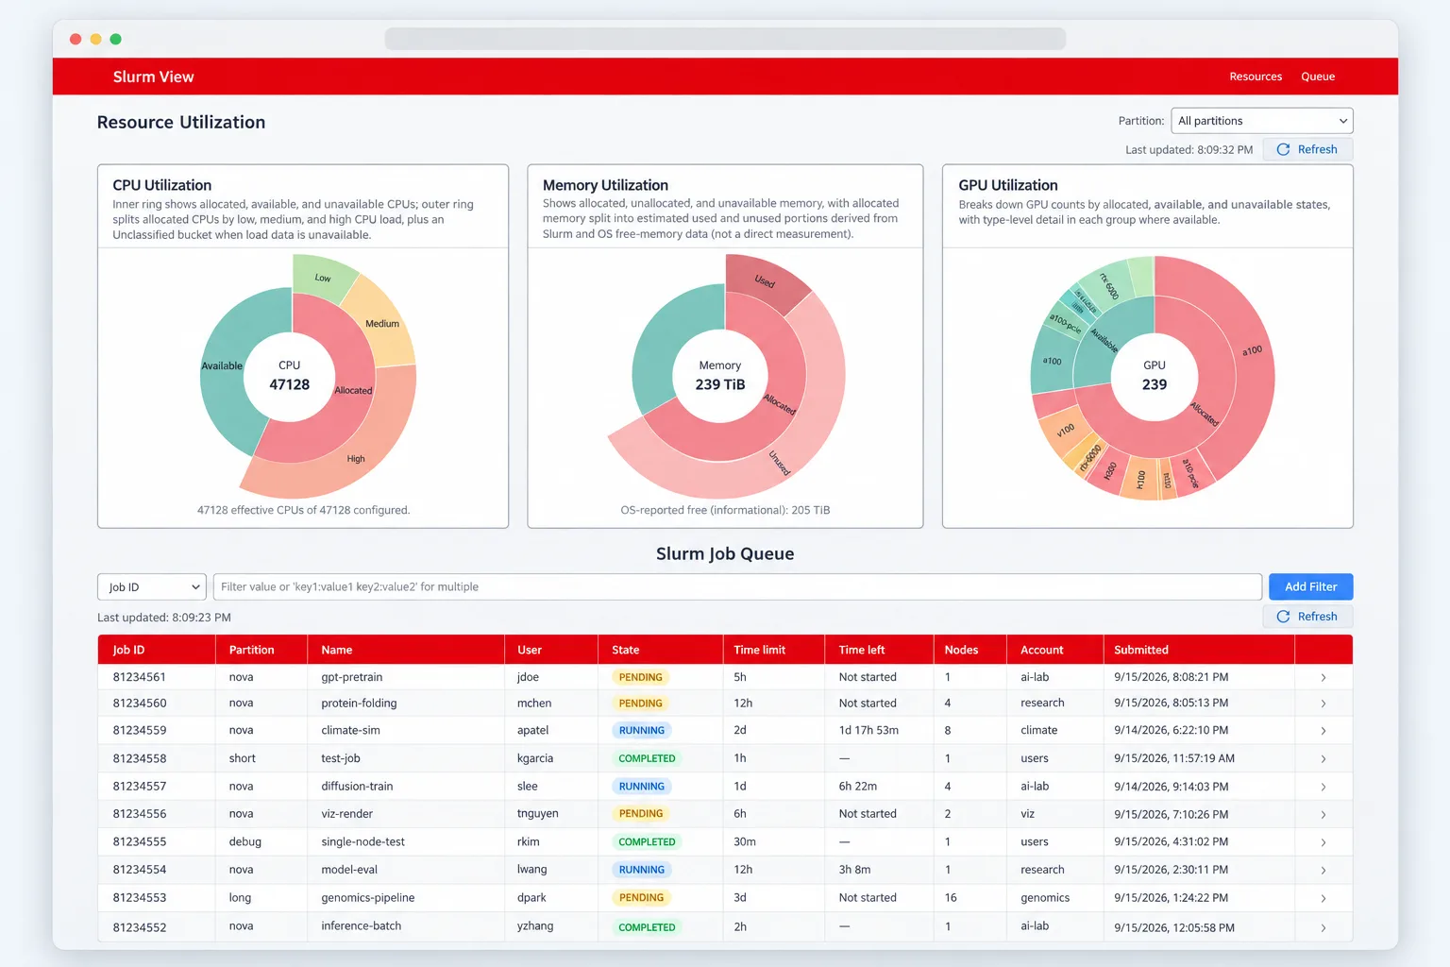Select the Unused segment in Memory chart

[780, 463]
